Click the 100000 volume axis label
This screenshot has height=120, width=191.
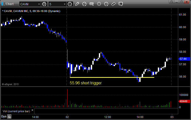(x=184, y=95)
